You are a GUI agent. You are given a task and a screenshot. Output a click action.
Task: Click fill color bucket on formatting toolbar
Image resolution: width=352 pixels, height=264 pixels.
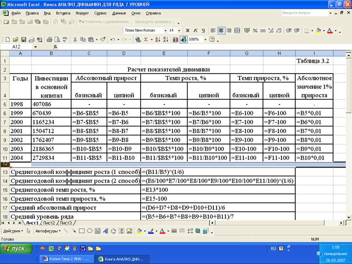(x=319, y=31)
